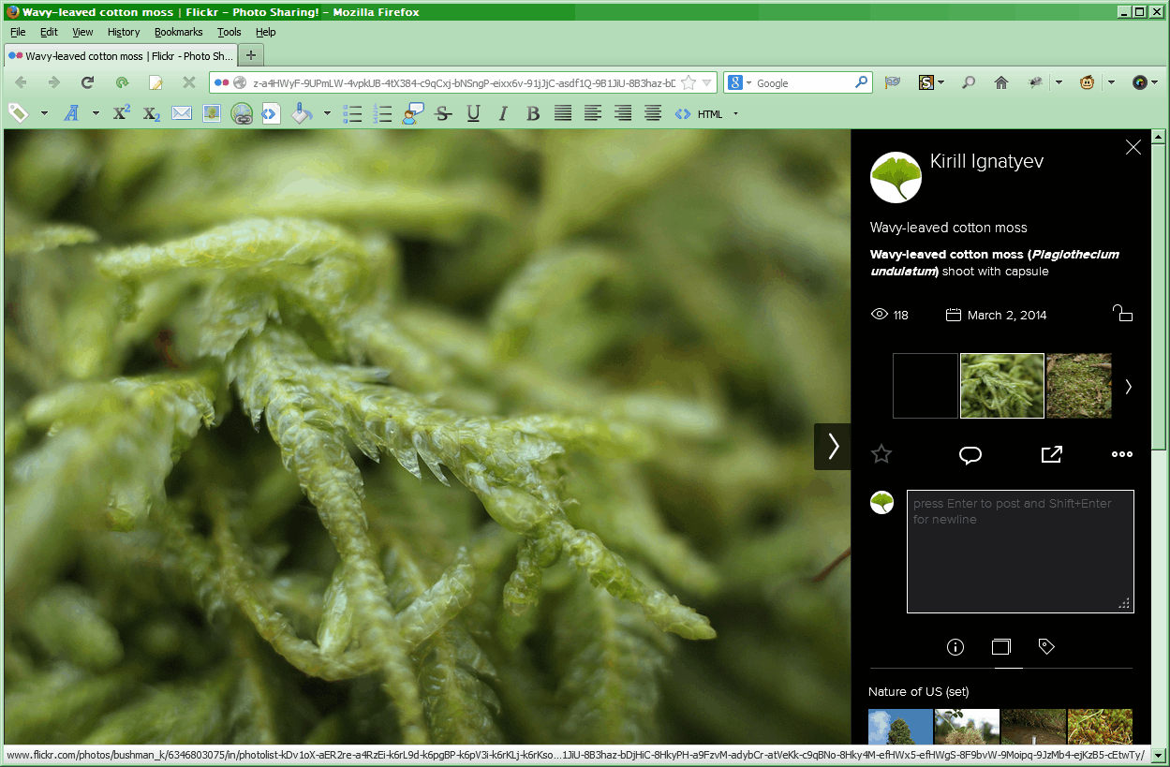The width and height of the screenshot is (1170, 767).
Task: Click the magnifier search icon in Google box
Action: tap(862, 82)
